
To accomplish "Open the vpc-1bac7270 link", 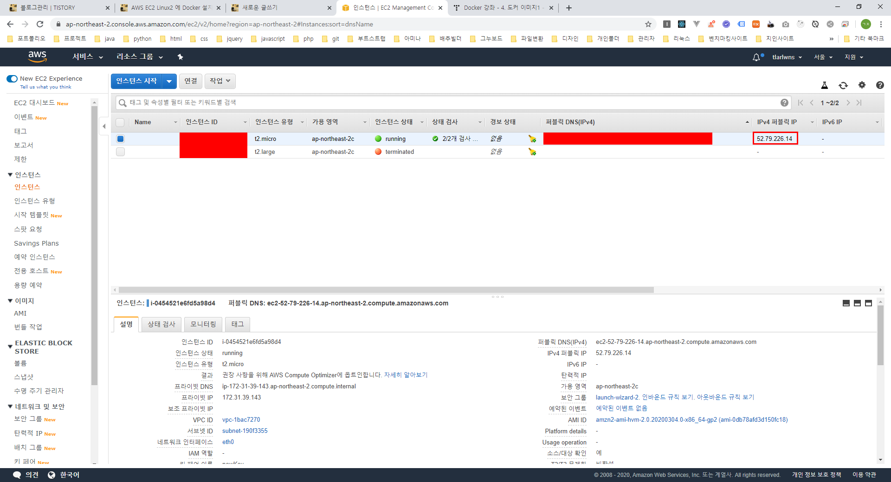I will (x=241, y=420).
